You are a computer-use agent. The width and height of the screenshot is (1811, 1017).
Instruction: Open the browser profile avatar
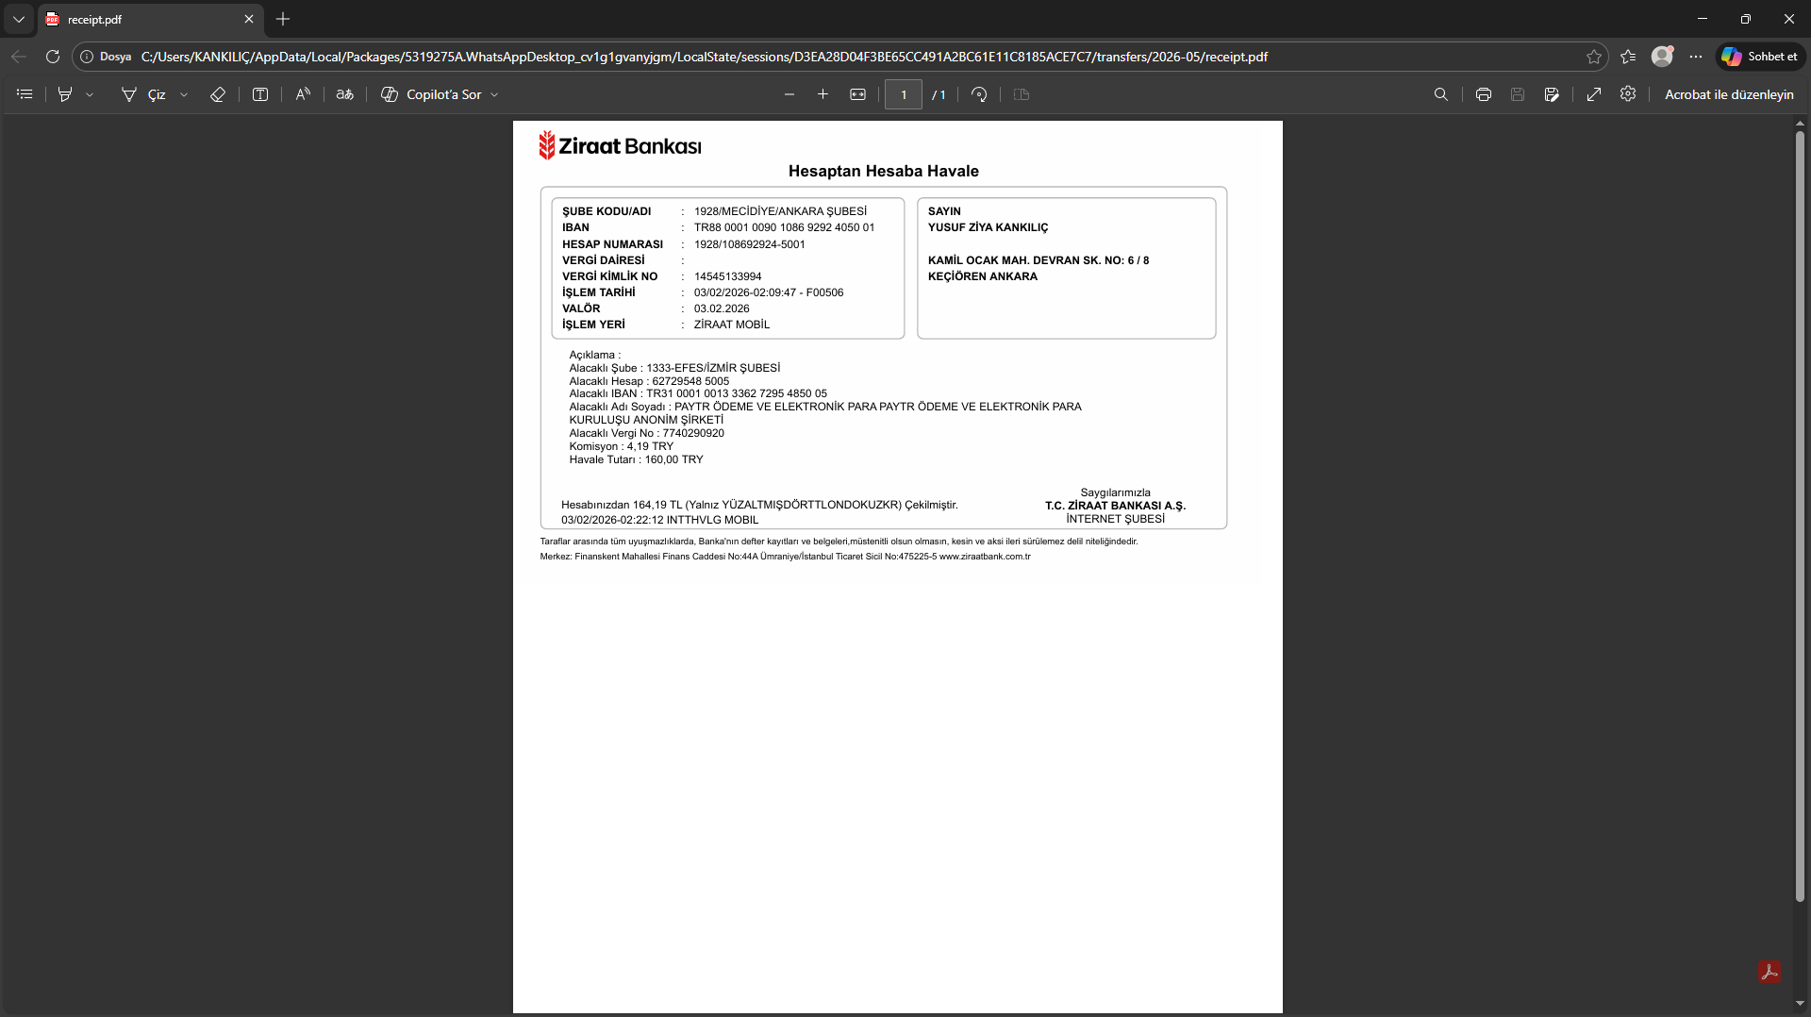click(x=1662, y=57)
